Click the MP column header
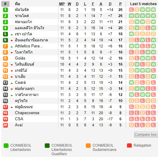This screenshot has height=157, width=158. pos(62,4)
